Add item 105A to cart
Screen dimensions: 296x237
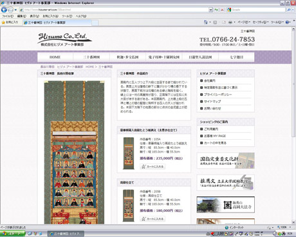click(153, 166)
